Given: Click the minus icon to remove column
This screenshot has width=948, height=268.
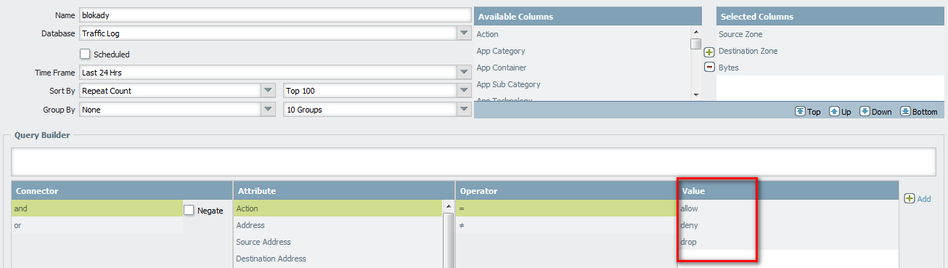Looking at the screenshot, I should (x=709, y=68).
